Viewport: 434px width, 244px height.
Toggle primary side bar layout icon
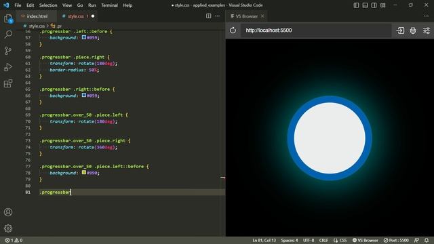(356, 5)
